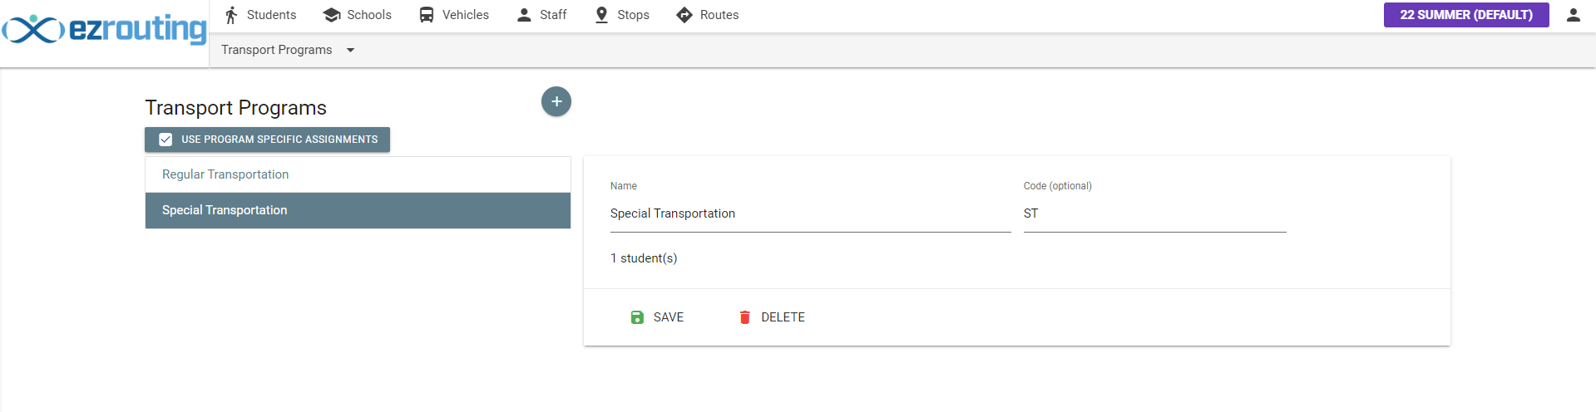Click the Code (optional) input field

(1154, 214)
